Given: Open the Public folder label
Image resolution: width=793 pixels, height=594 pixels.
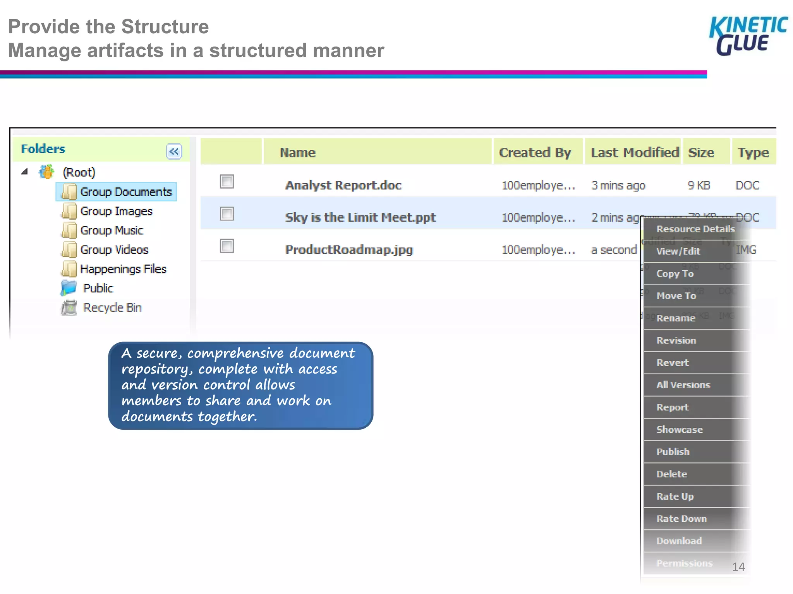Looking at the screenshot, I should (98, 288).
